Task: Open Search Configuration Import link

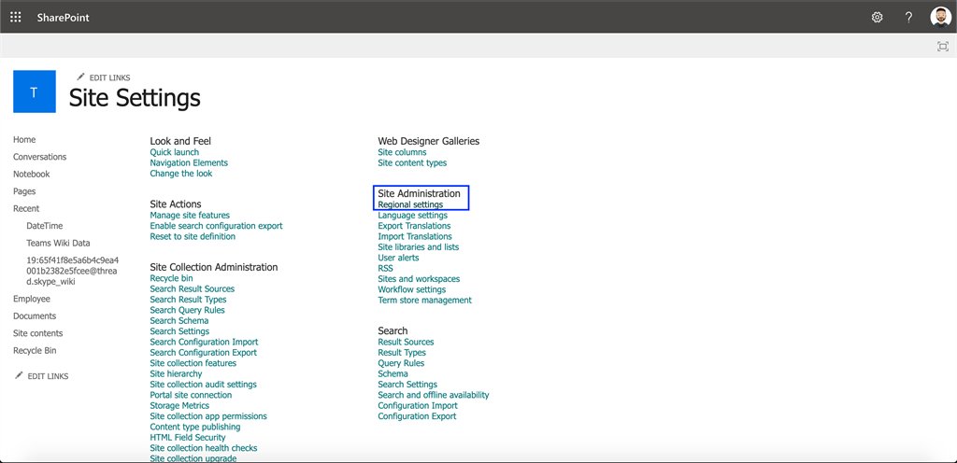Action: point(204,342)
